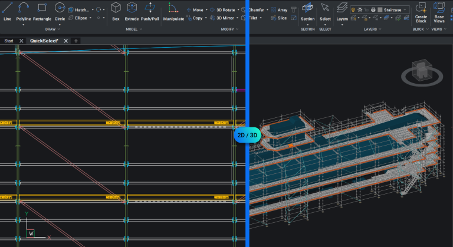453x247 pixels.
Task: Click the 3D Mirror button
Action: pos(225,18)
